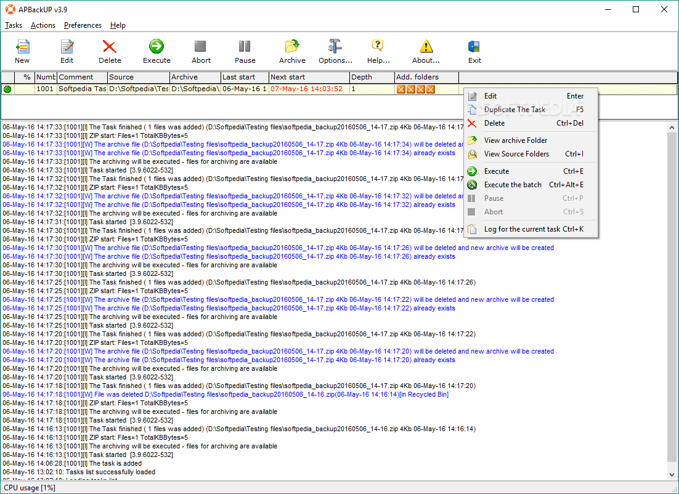The width and height of the screenshot is (679, 494).
Task: Click the log vertical scrollbar thumb
Action: 672,297
